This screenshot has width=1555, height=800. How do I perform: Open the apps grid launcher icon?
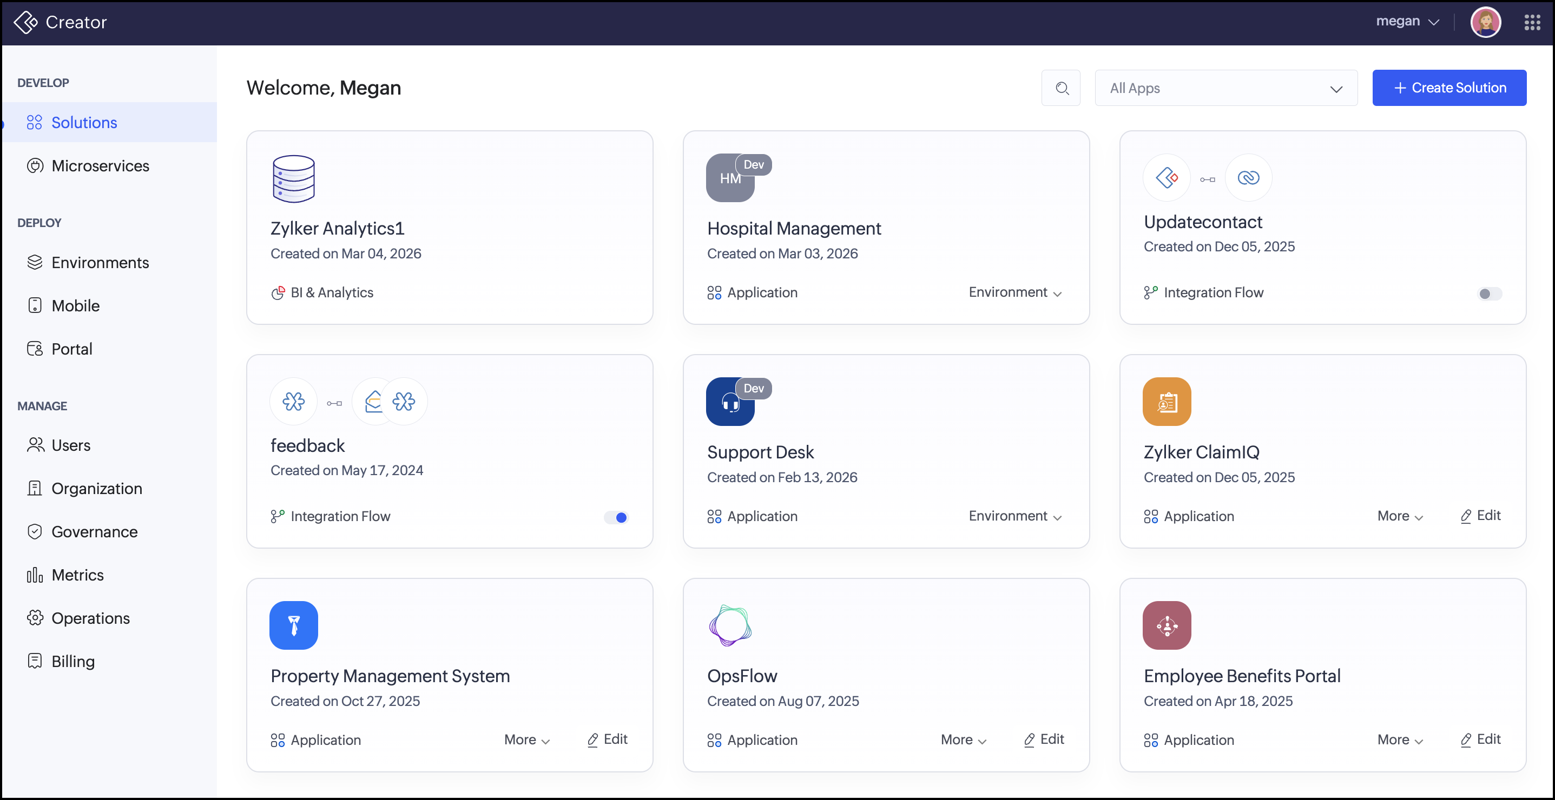[x=1531, y=22]
